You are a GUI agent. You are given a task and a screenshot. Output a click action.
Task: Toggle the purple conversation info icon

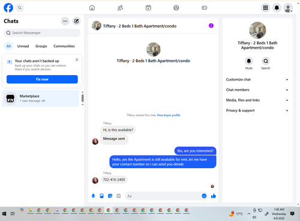click(x=211, y=26)
